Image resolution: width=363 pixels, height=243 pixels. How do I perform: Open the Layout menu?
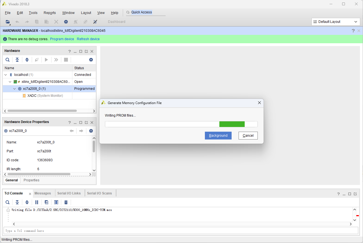click(x=86, y=13)
